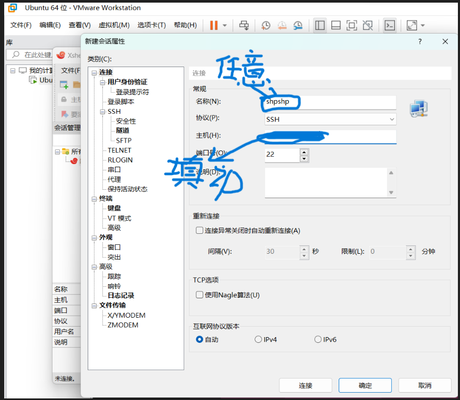The image size is (460, 400).
Task: Toggle the library sidebar view icon
Action: click(320, 26)
